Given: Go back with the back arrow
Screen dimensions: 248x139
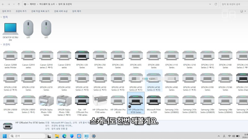Looking at the screenshot, I should pyautogui.click(x=3, y=4).
